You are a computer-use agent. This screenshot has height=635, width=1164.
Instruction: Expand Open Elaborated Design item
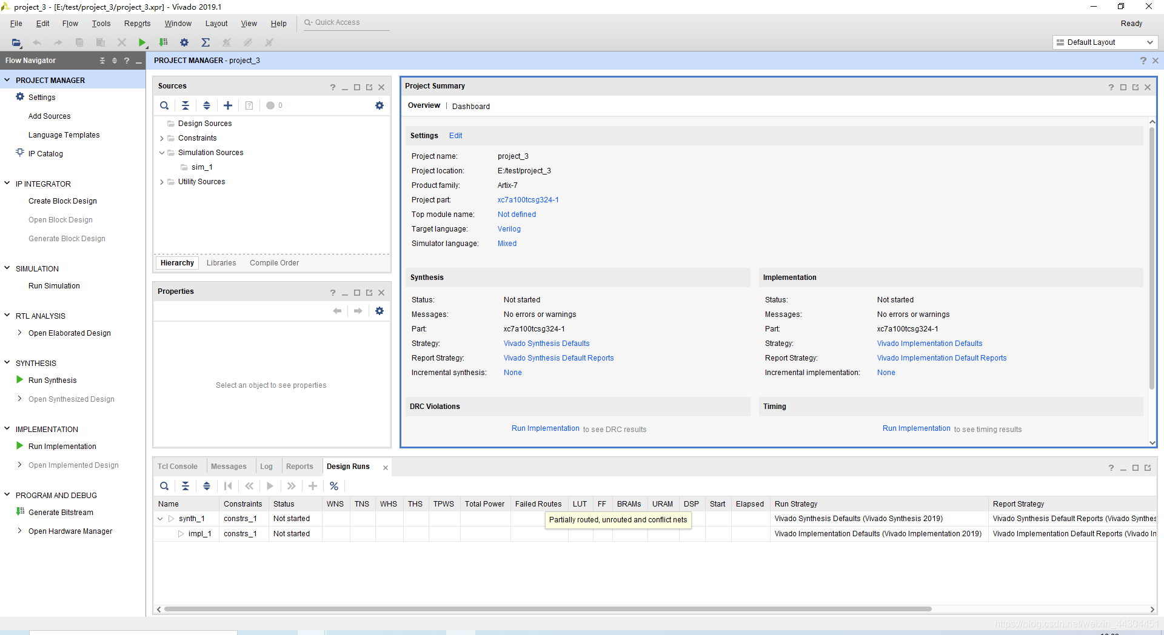click(x=19, y=333)
